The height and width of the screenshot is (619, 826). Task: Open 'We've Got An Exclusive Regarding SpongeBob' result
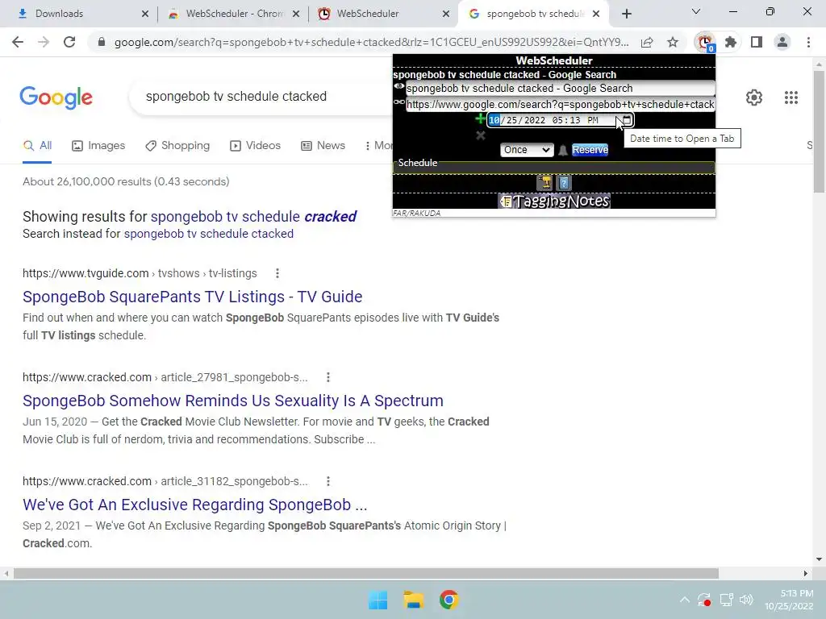195,505
